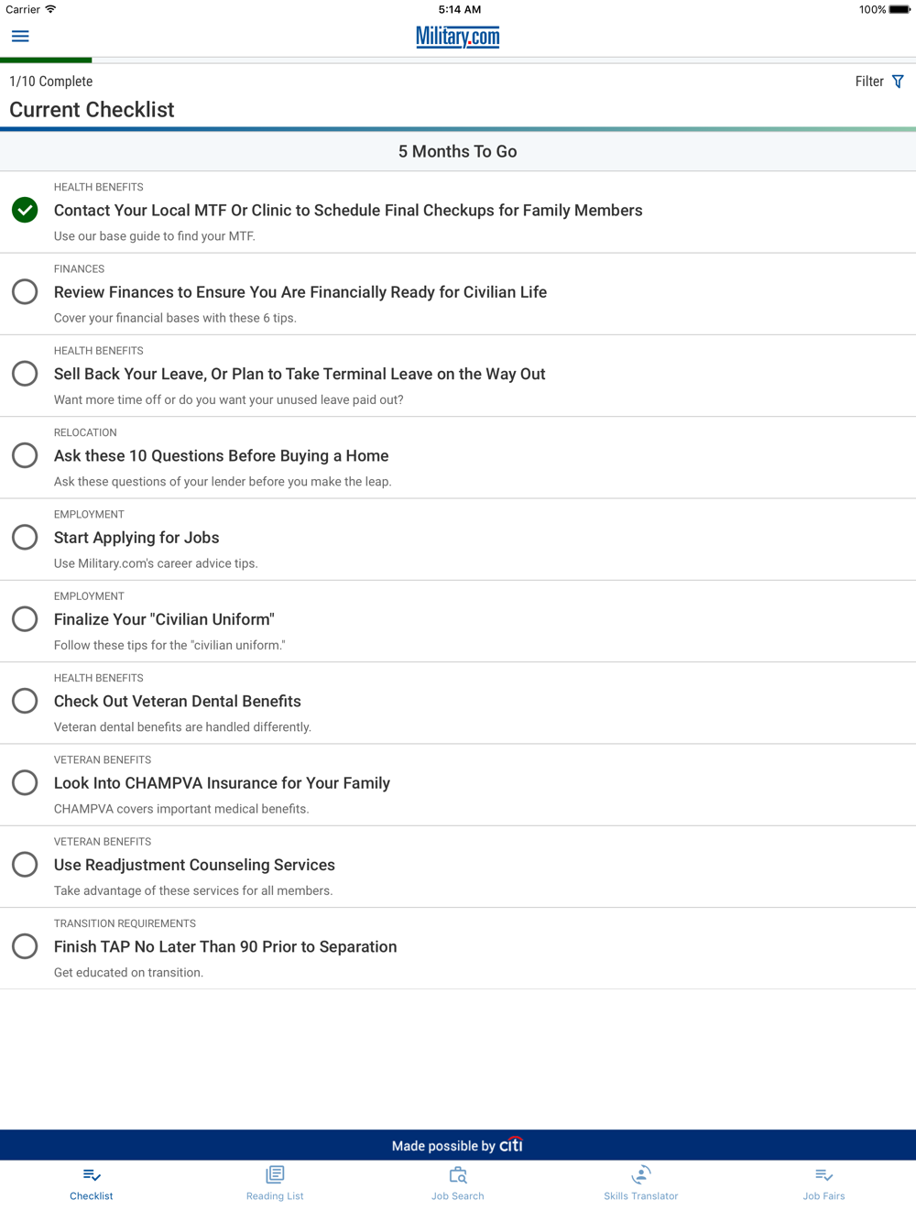
Task: Open the Skills Translator icon
Action: pos(641,1174)
